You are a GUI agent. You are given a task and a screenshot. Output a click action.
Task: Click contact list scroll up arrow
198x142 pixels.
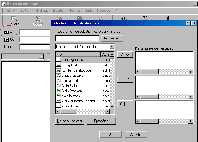click(112, 54)
